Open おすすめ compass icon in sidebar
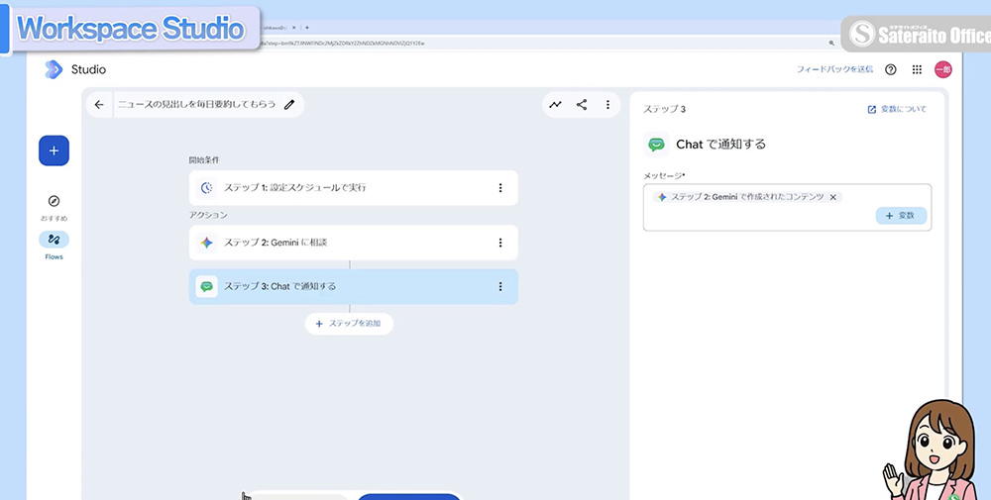The image size is (991, 500). (x=54, y=201)
